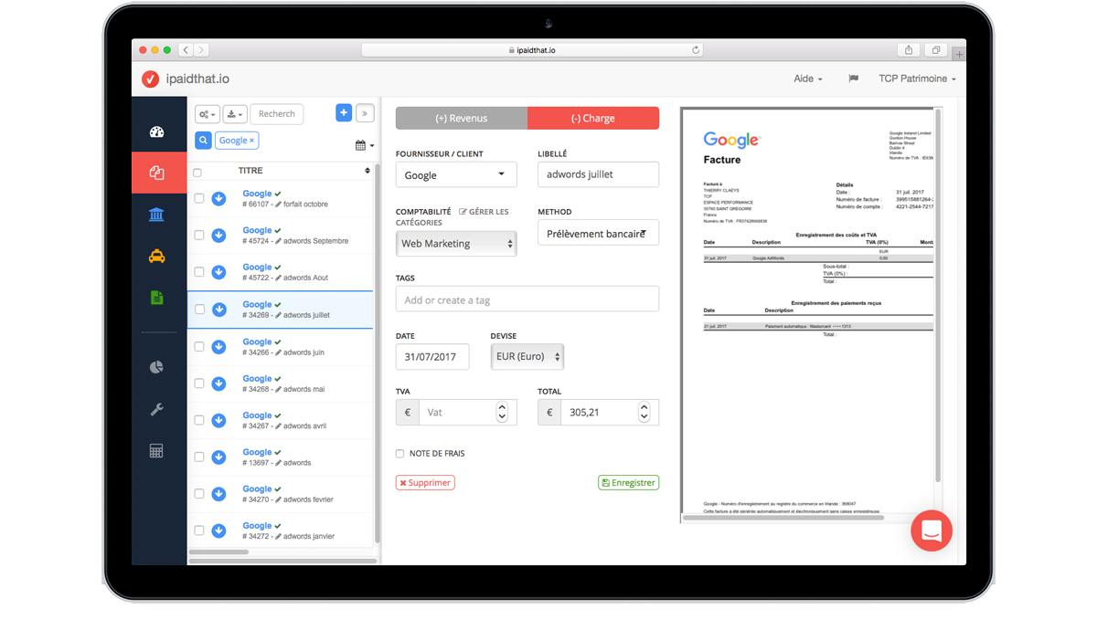Open the documents section in sidebar
The height and width of the screenshot is (641, 1097).
(157, 173)
